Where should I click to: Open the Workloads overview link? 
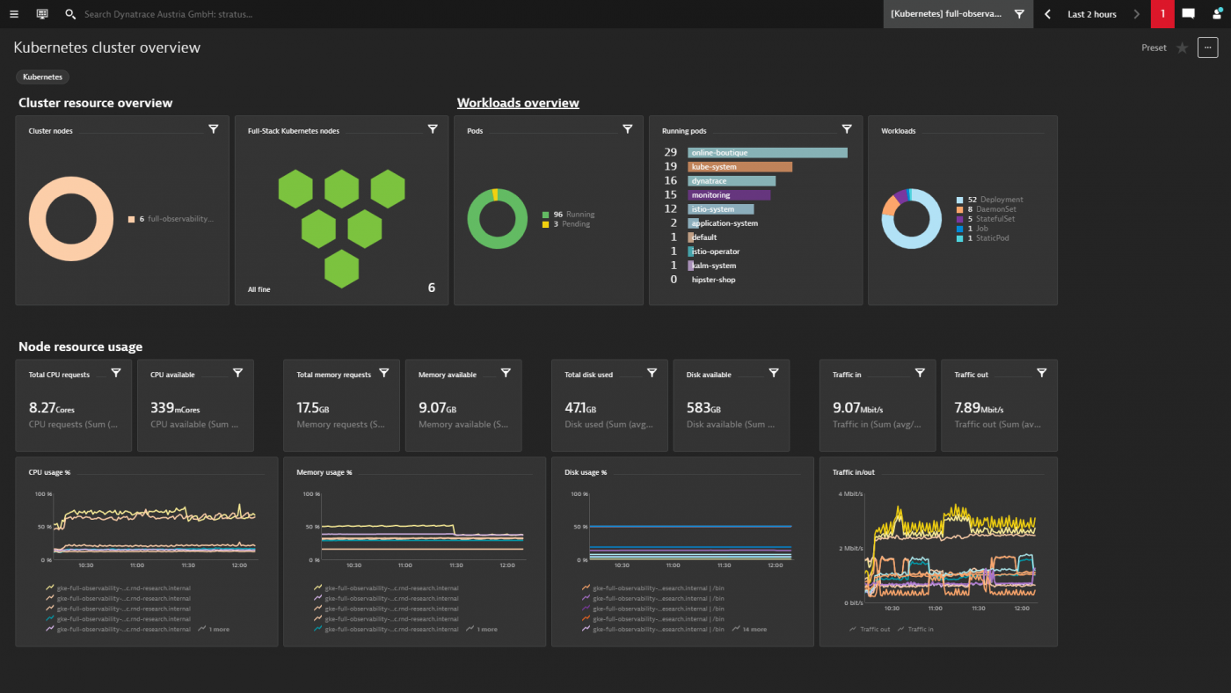tap(518, 102)
